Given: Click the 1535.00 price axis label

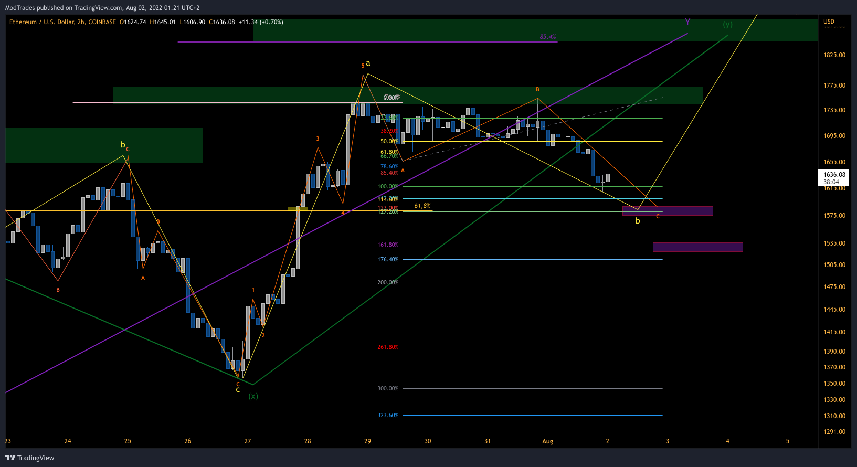Looking at the screenshot, I should pyautogui.click(x=834, y=243).
